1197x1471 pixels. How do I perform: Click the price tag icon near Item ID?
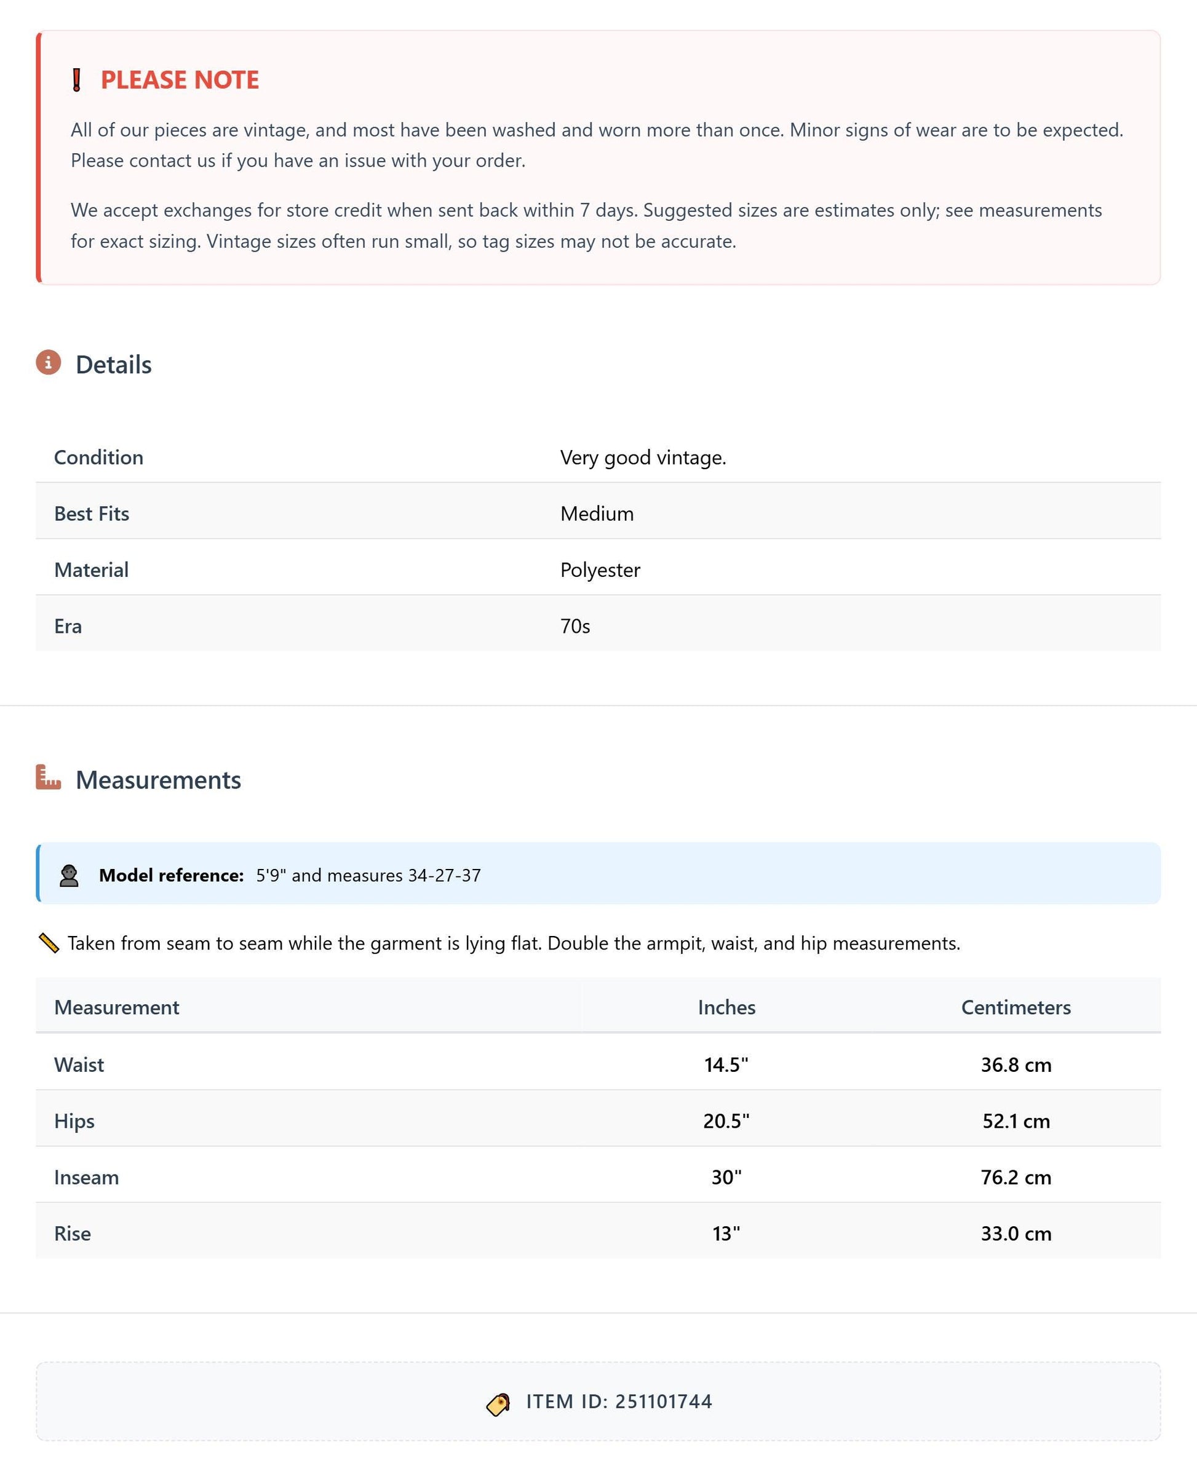pos(498,1402)
